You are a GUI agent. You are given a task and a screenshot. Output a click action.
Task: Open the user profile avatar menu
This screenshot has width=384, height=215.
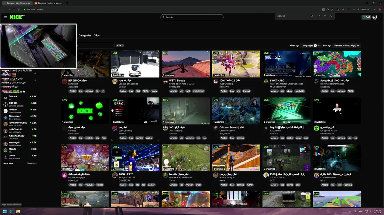click(375, 17)
